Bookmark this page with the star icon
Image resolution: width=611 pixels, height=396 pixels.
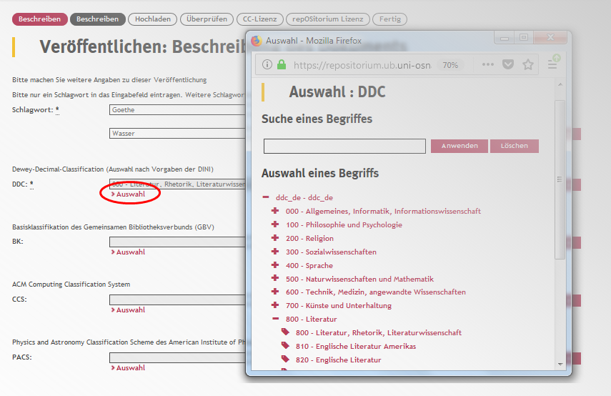pos(528,64)
